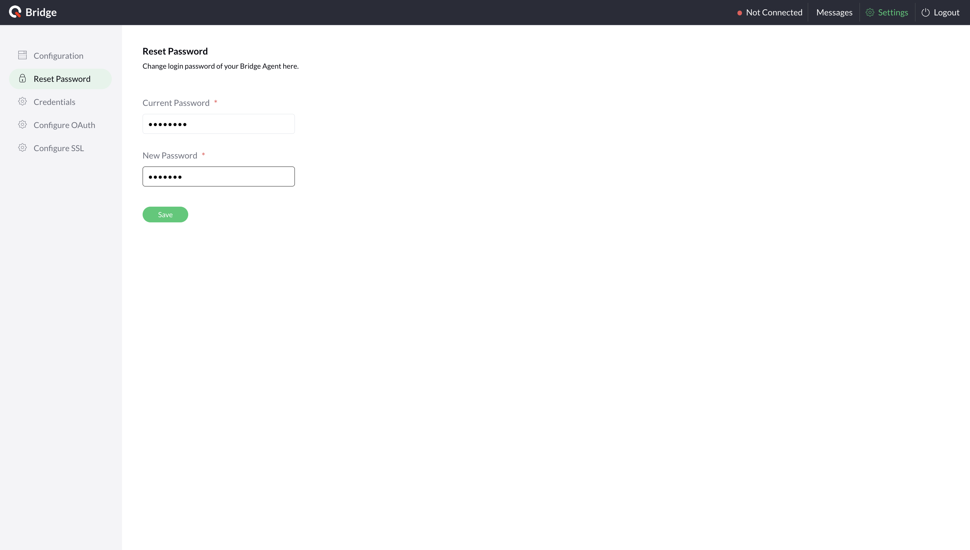Focus the New Password field

coord(218,176)
